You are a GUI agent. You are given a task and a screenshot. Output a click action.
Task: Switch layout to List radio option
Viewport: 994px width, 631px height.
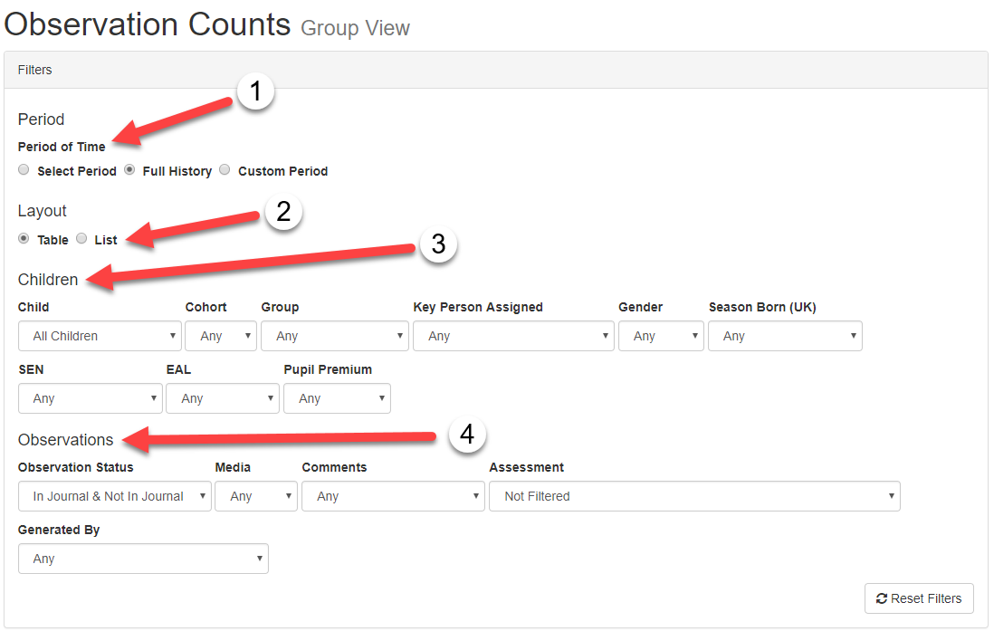[x=81, y=239]
